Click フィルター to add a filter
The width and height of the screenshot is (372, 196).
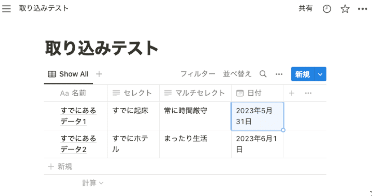point(197,74)
